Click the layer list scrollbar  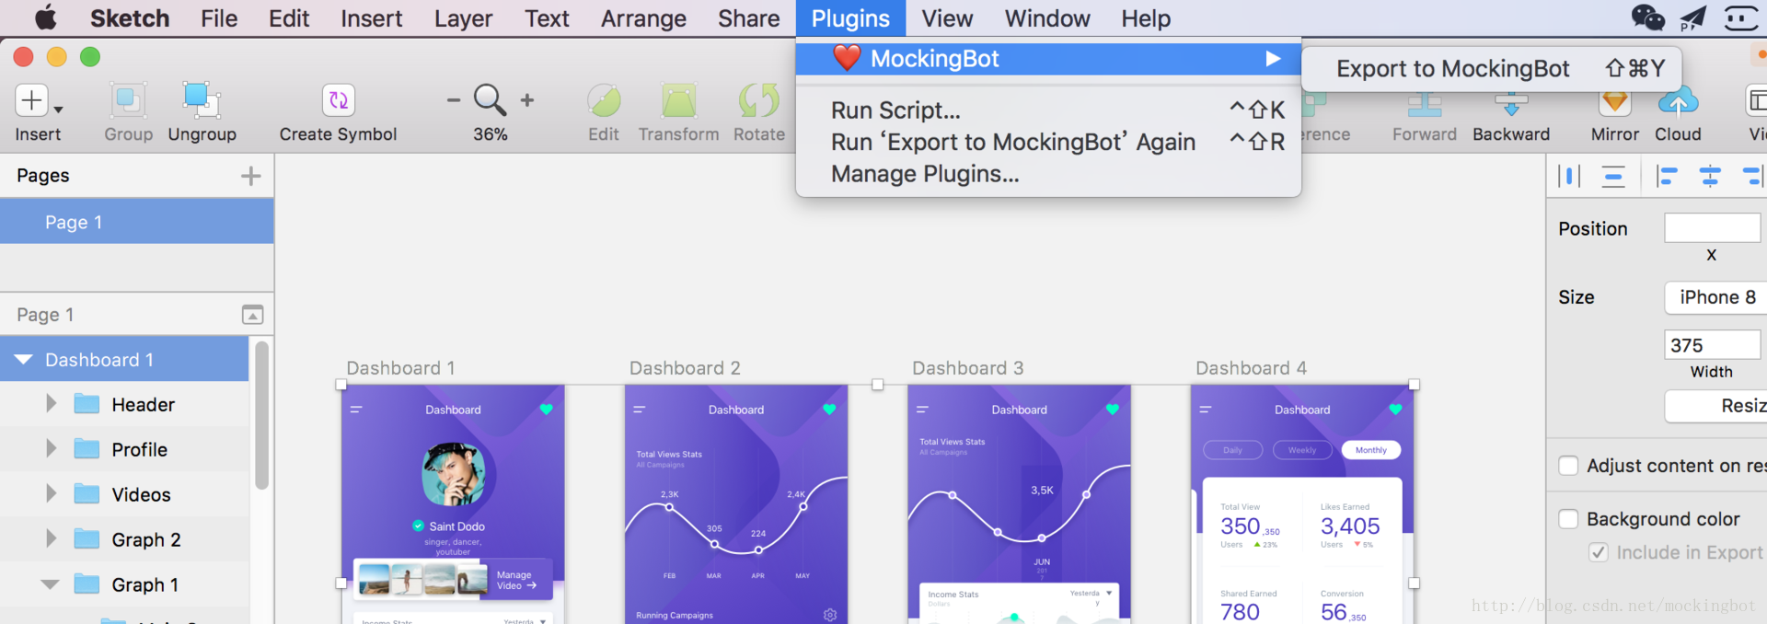click(x=261, y=416)
